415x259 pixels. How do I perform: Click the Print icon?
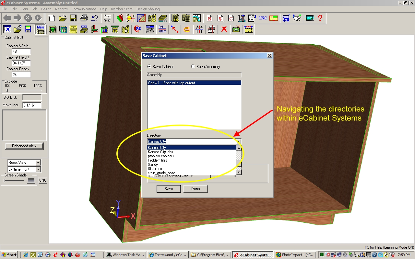click(84, 18)
